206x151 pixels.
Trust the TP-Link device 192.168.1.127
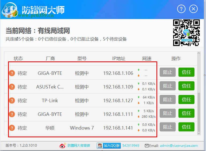tap(186, 100)
